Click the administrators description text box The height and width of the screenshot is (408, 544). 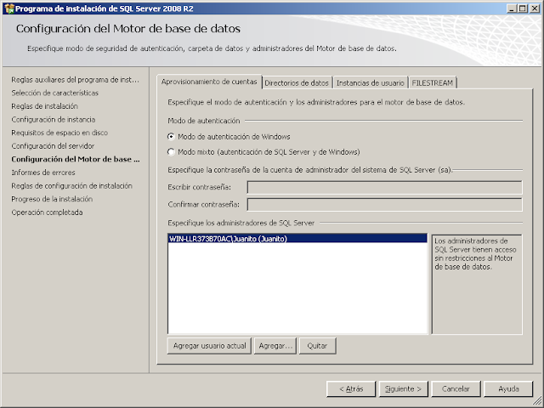pyautogui.click(x=477, y=284)
